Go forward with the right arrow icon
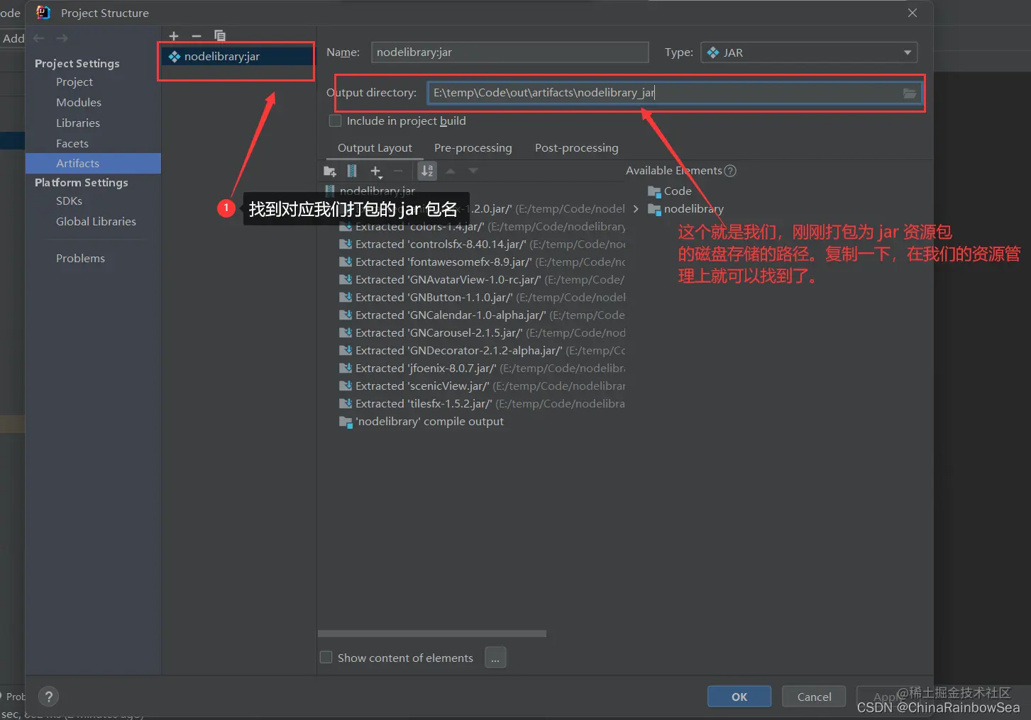 (62, 38)
